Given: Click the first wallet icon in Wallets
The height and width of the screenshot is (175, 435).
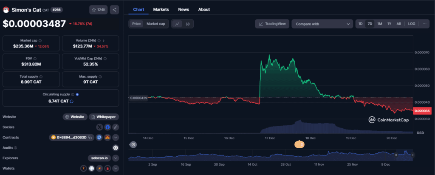Looking at the screenshot, I should coord(84,168).
